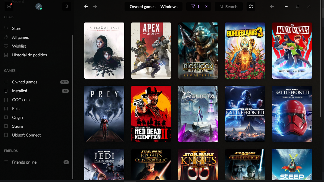The width and height of the screenshot is (324, 182).
Task: Click the Steam bookmark icon
Action: pyautogui.click(x=6, y=126)
